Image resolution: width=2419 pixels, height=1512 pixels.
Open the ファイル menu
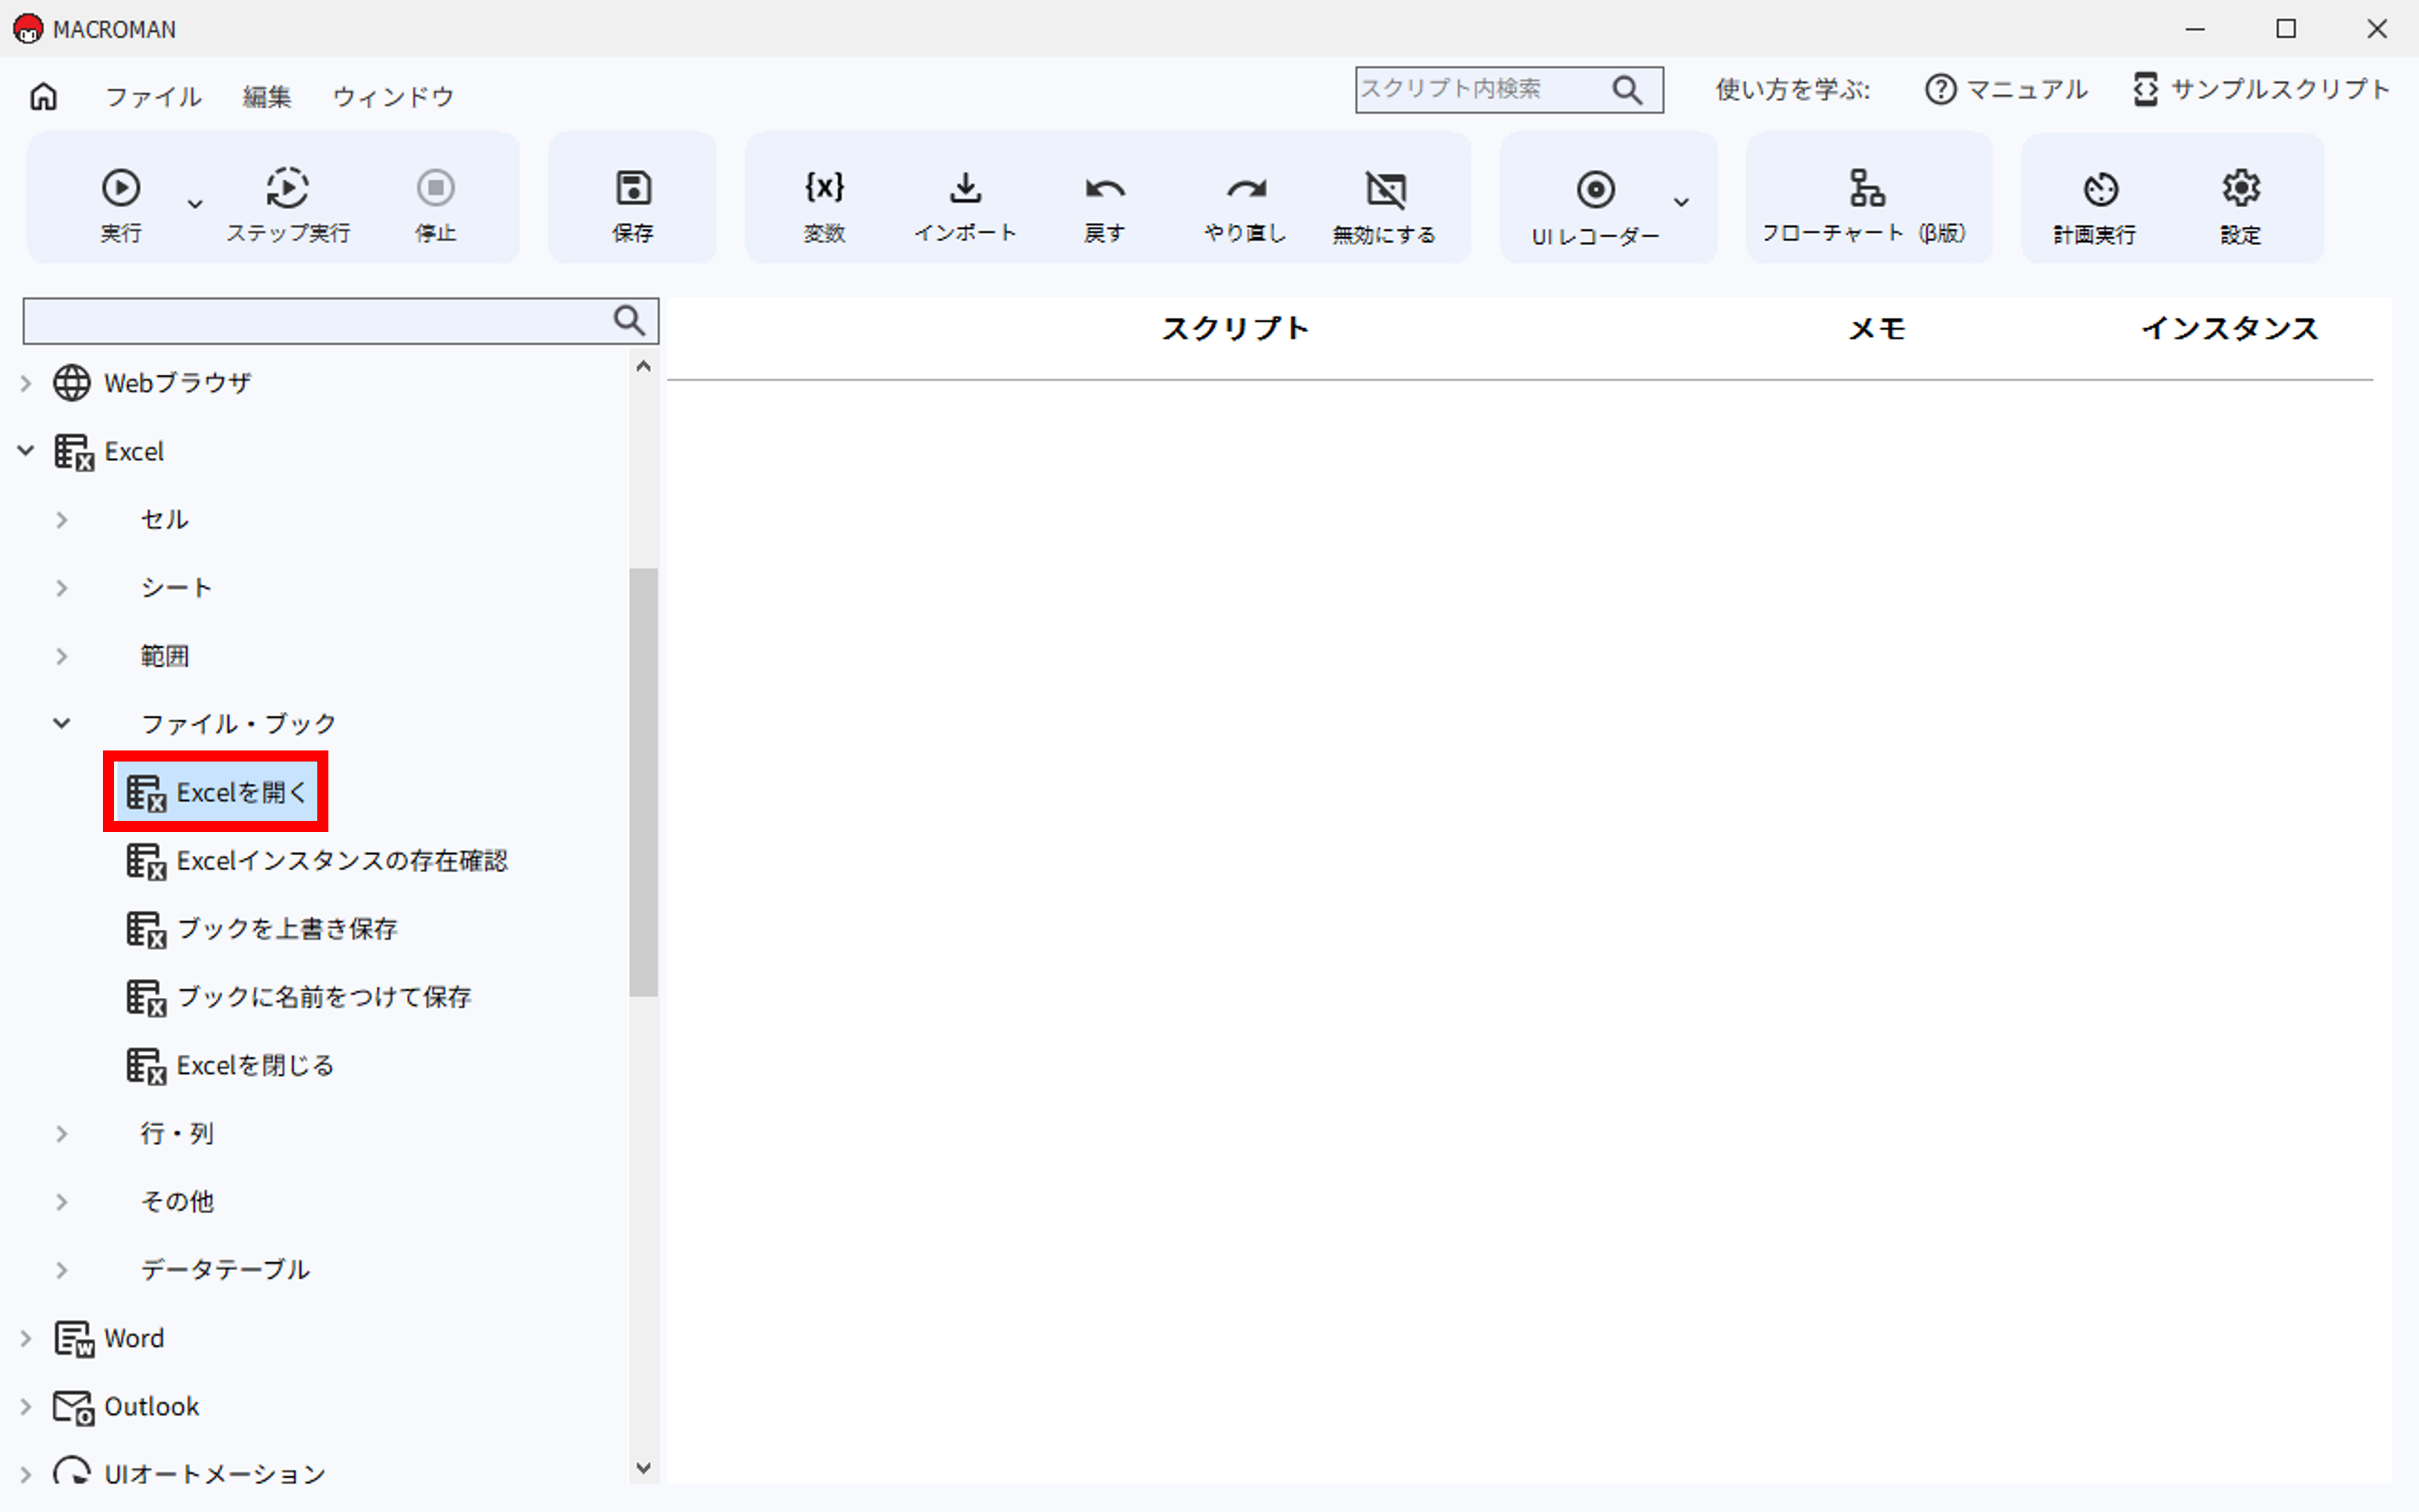153,96
